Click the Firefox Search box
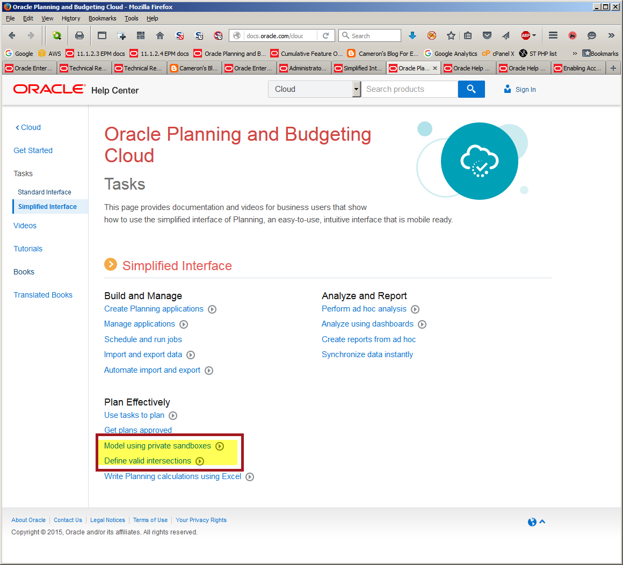The height and width of the screenshot is (565, 623). pyautogui.click(x=370, y=36)
